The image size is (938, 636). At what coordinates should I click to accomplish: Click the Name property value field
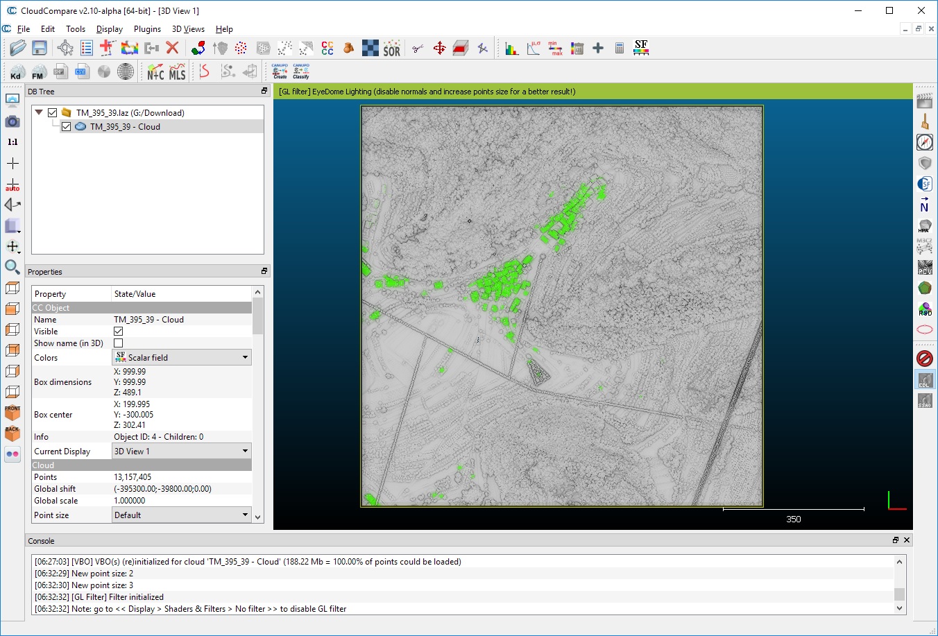tap(182, 320)
